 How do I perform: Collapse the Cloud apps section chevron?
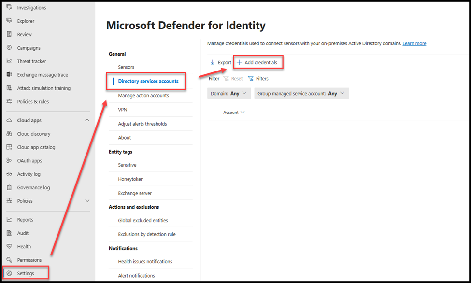(x=87, y=120)
